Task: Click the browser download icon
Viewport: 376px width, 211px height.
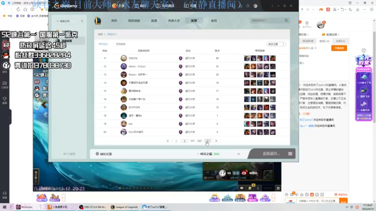Action: pyautogui.click(x=358, y=9)
